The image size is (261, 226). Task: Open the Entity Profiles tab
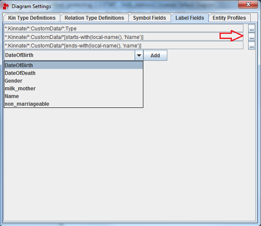point(229,18)
